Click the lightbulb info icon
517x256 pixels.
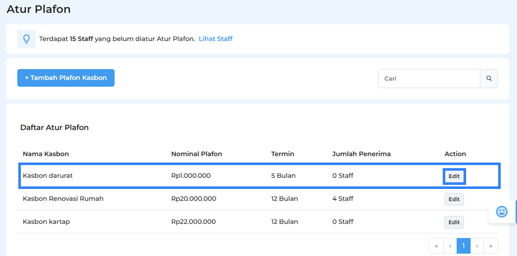pyautogui.click(x=26, y=39)
